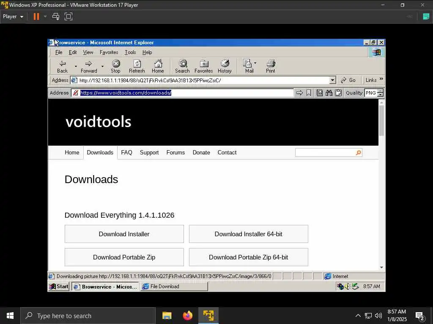The image size is (433, 324).
Task: Click the Browservice binoculars find icon
Action: click(x=329, y=93)
